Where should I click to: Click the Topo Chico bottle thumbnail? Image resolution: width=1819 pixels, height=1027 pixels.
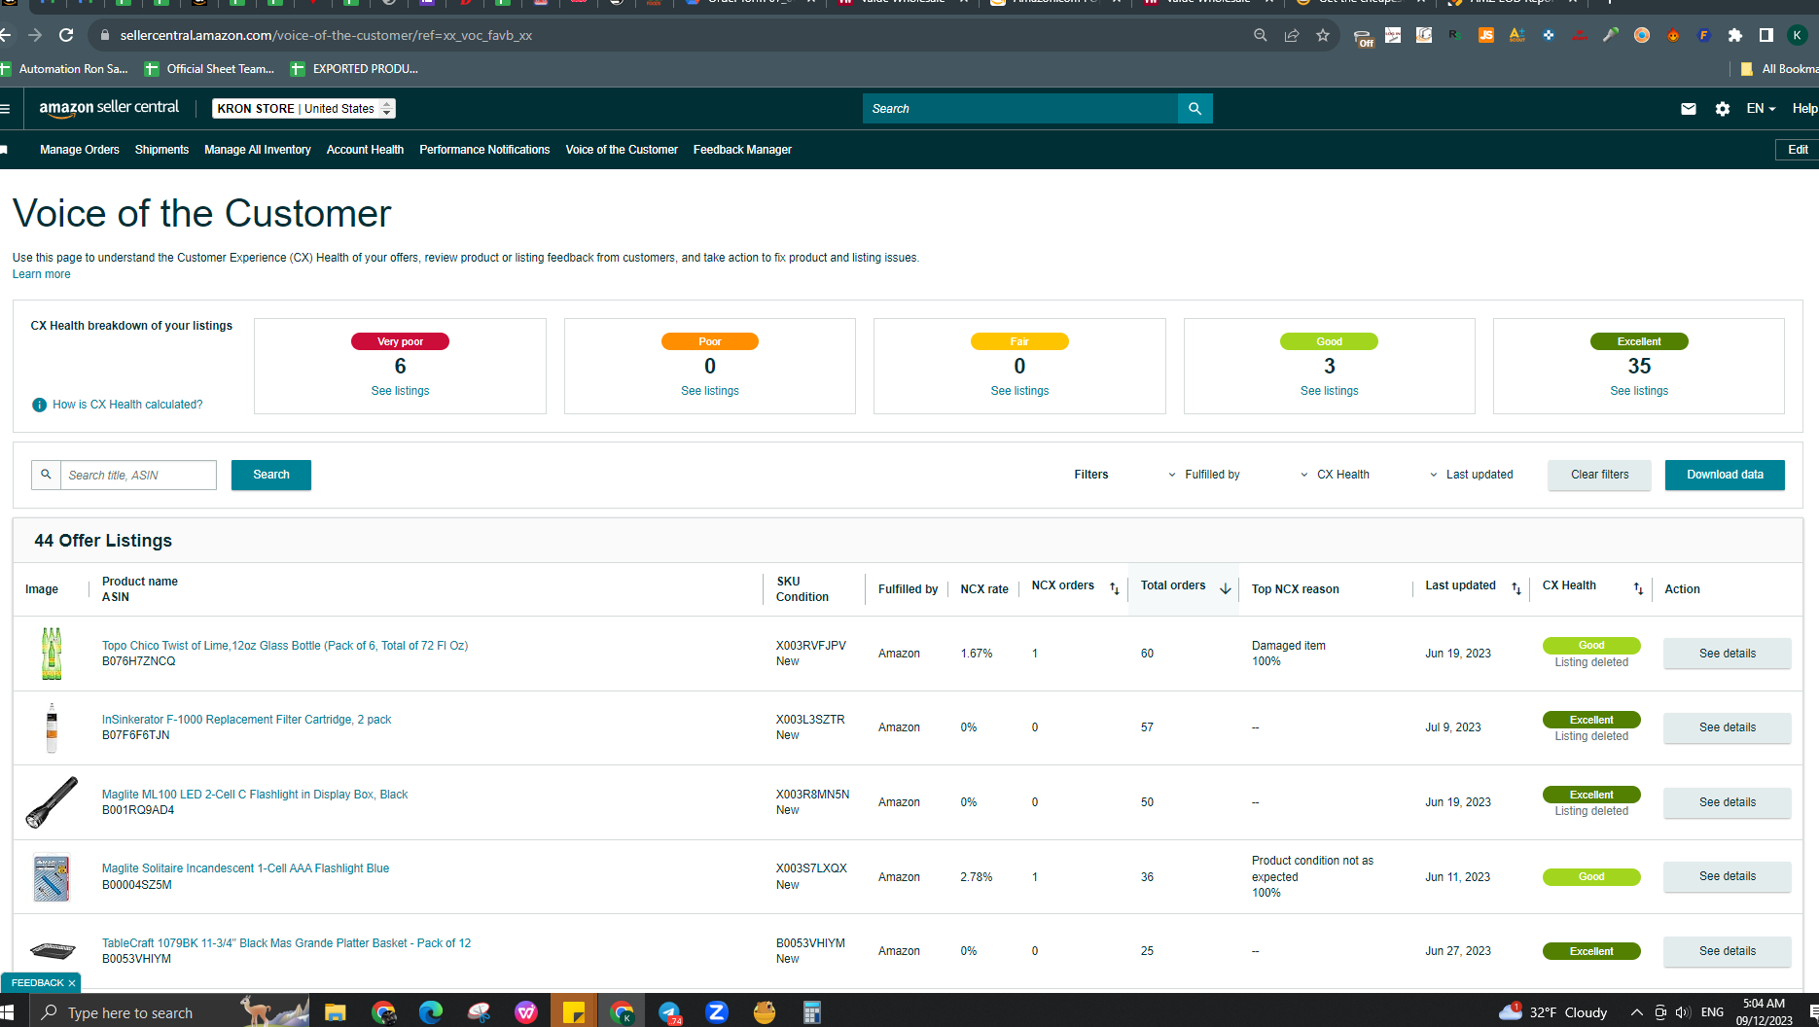(x=52, y=654)
